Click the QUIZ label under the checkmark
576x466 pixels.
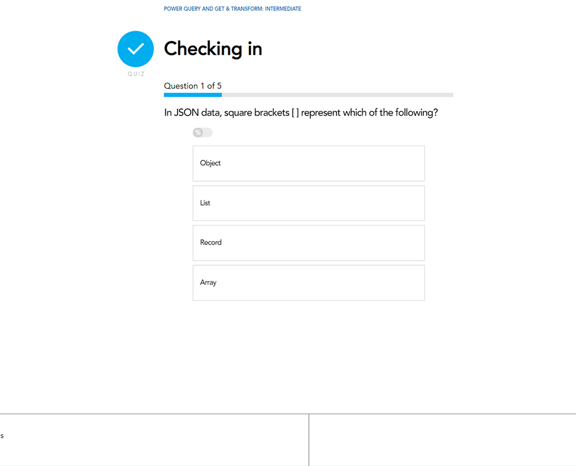click(136, 74)
